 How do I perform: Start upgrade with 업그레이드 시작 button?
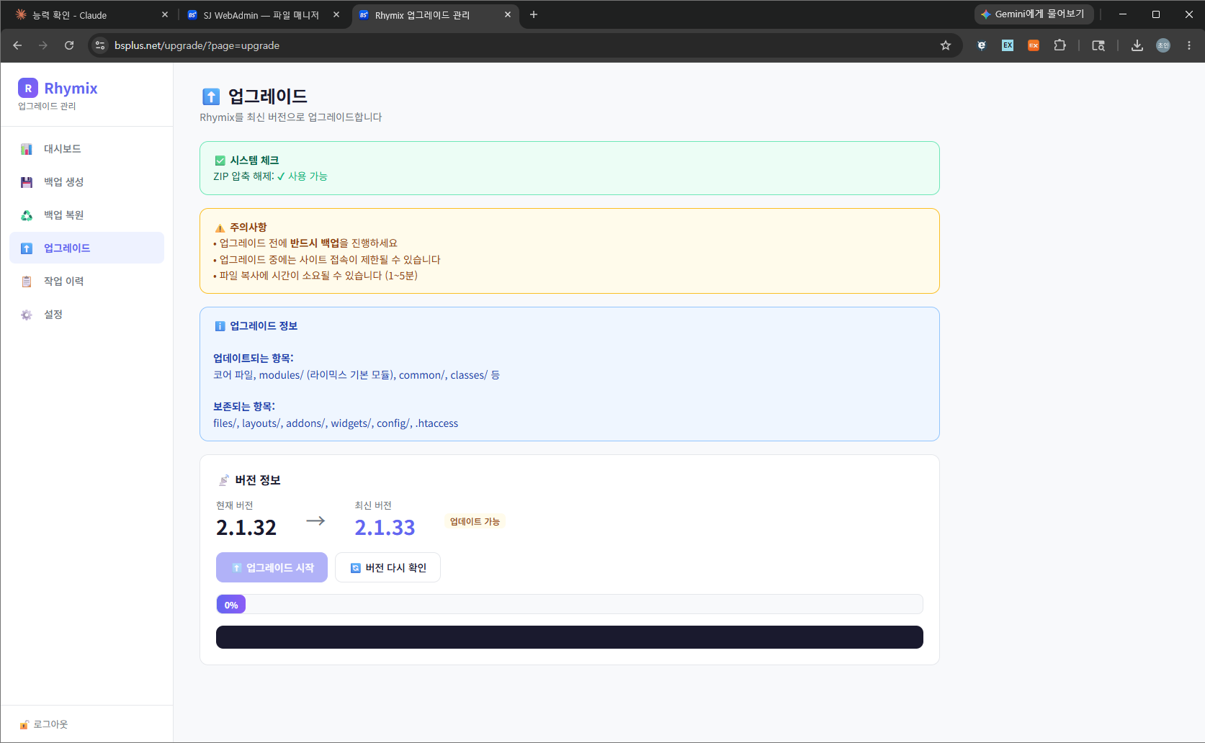[272, 567]
